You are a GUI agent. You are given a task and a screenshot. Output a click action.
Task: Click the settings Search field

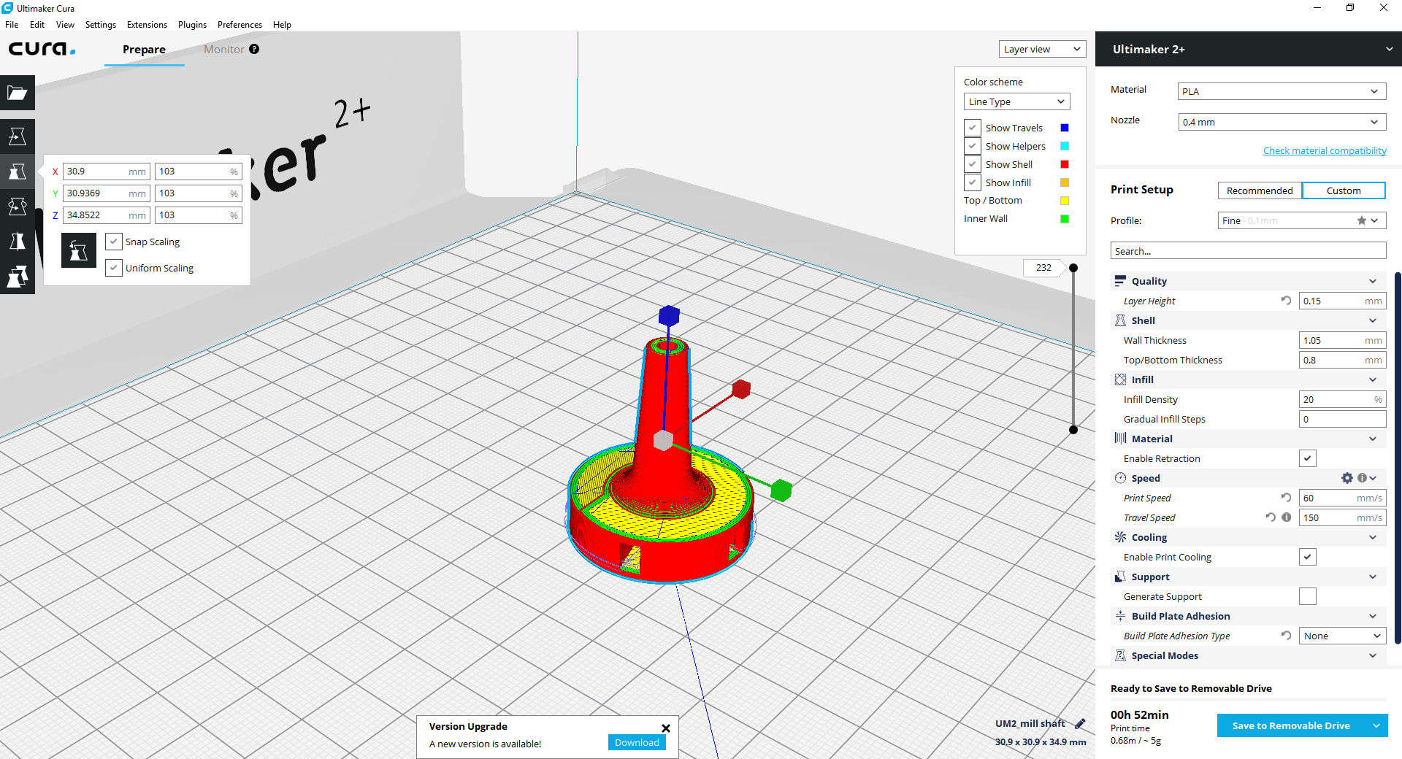1248,251
